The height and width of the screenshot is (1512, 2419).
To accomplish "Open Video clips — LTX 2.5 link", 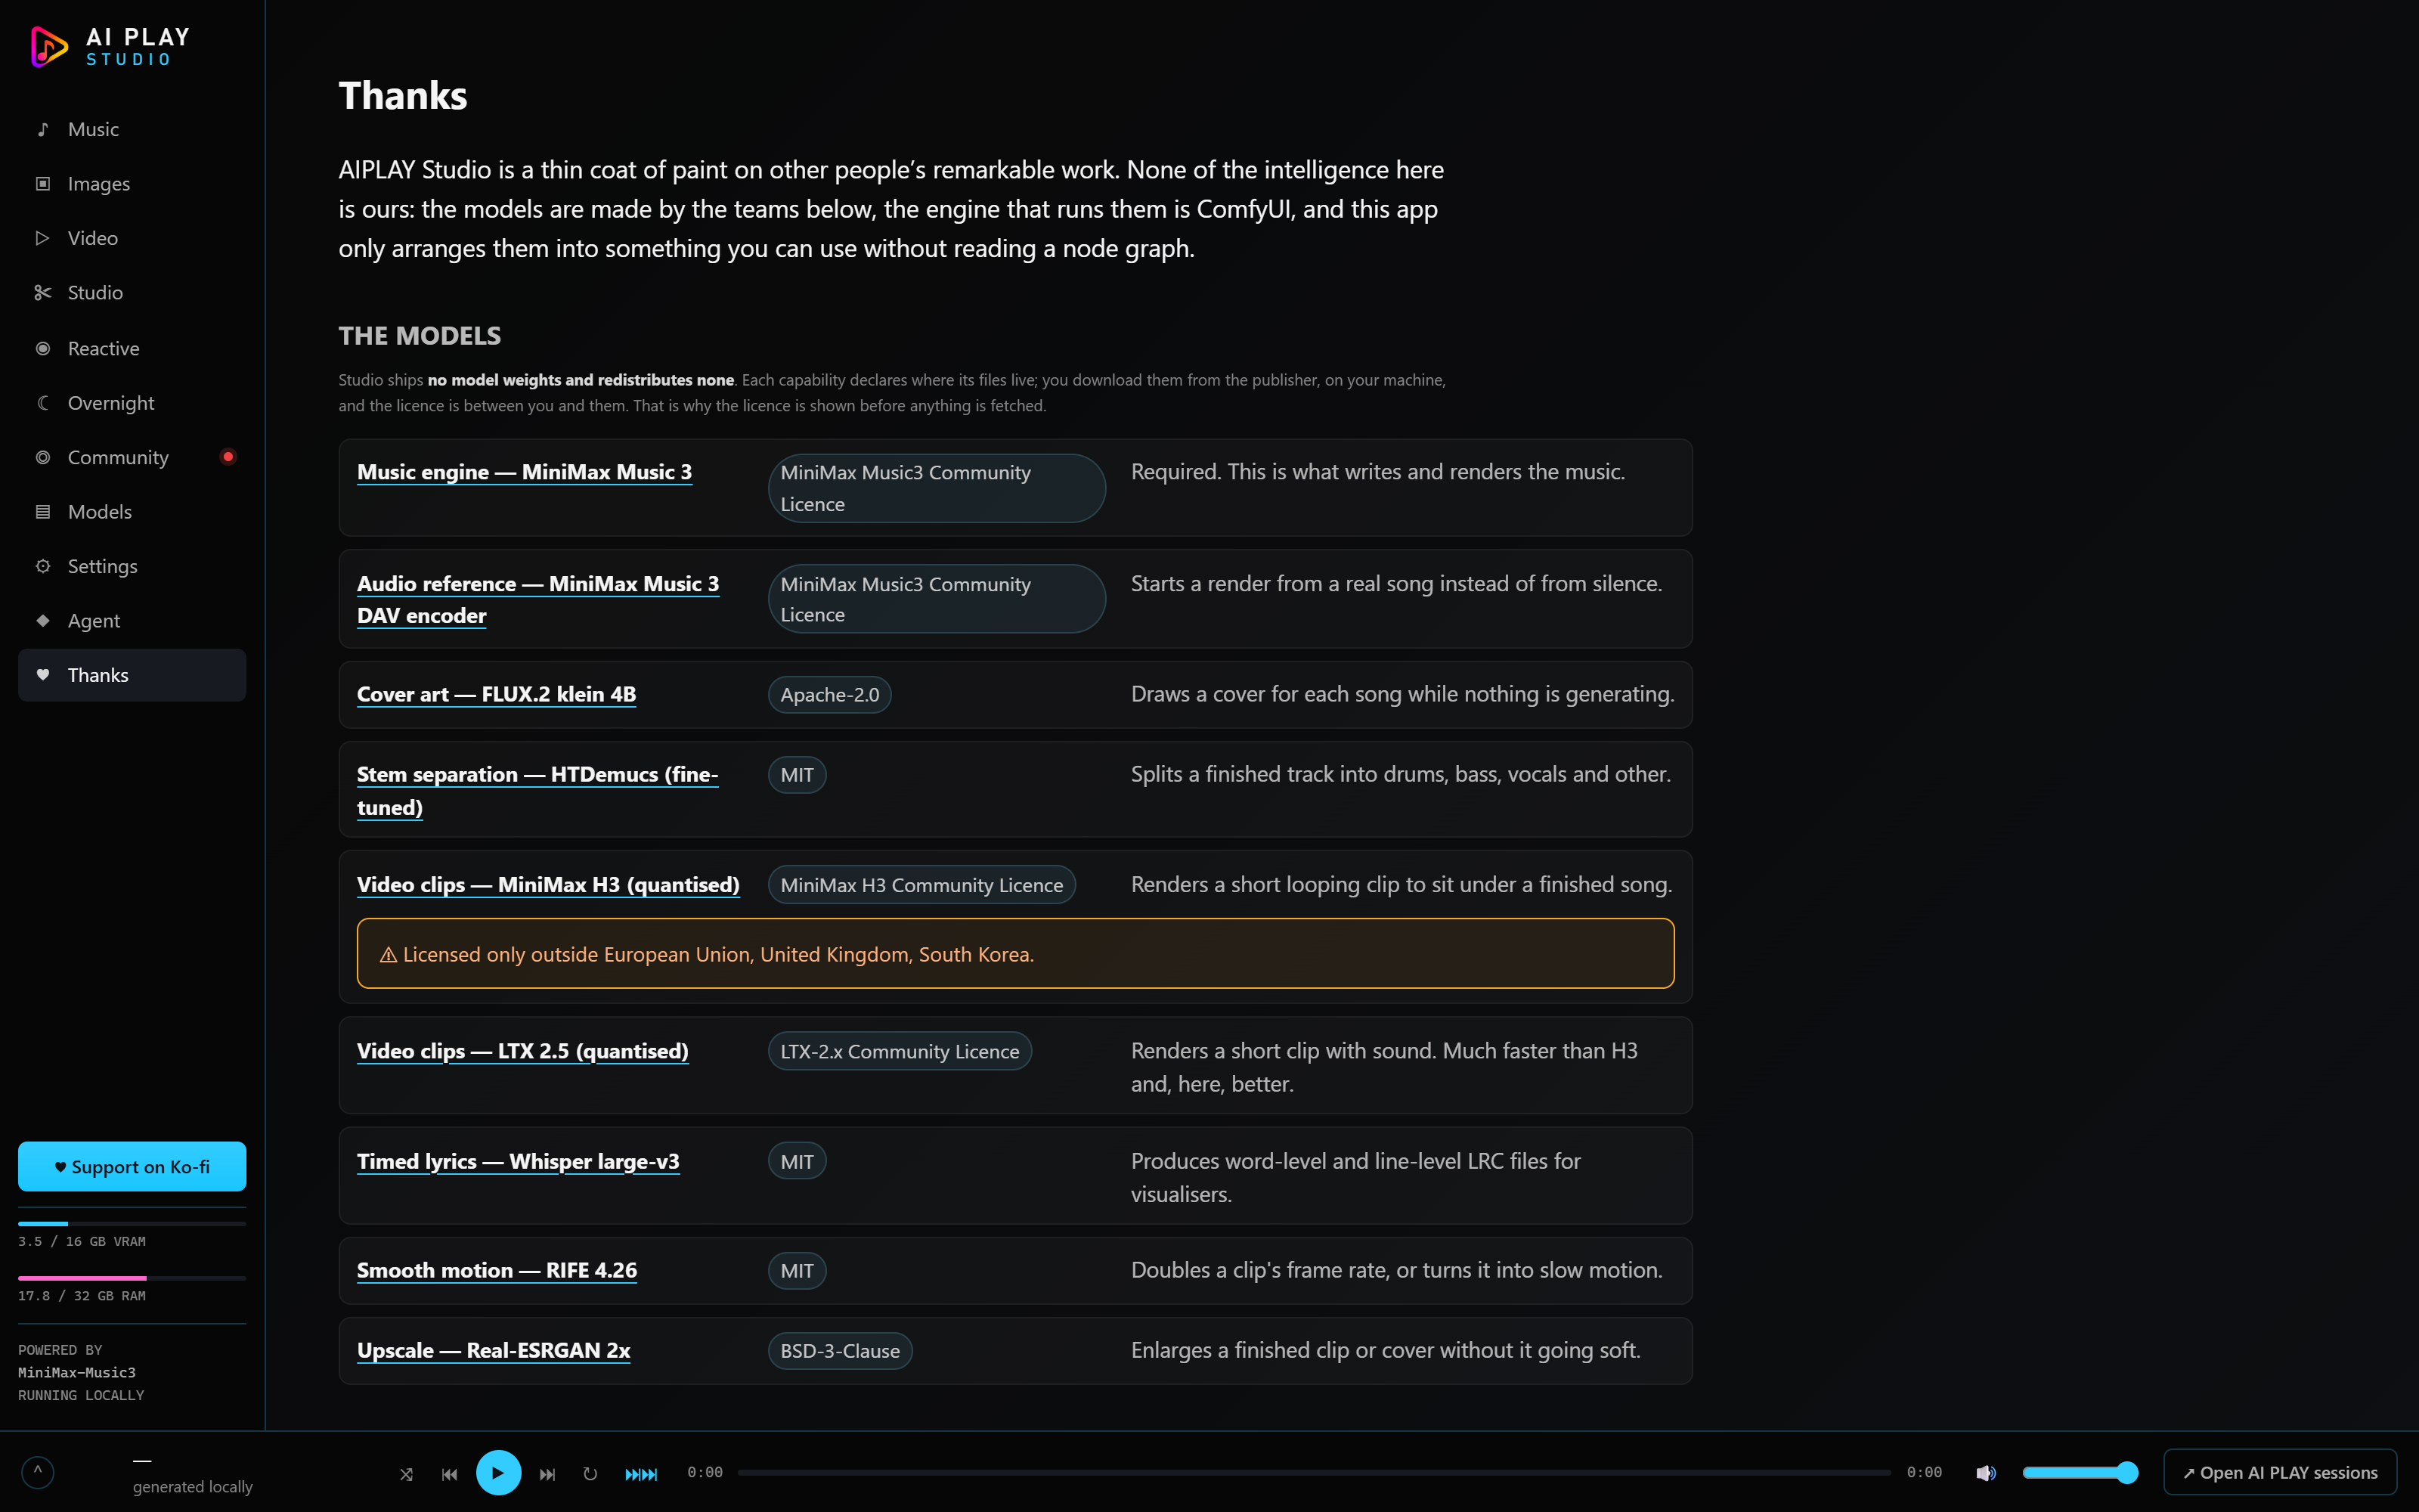I will 523,1051.
